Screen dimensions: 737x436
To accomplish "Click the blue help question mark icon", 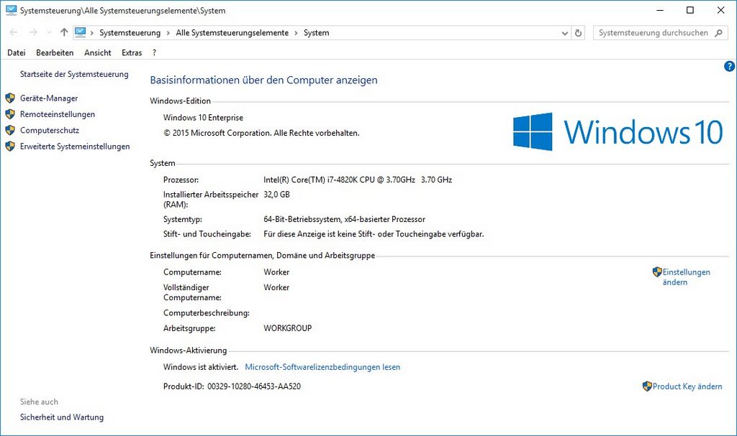I will pos(730,66).
